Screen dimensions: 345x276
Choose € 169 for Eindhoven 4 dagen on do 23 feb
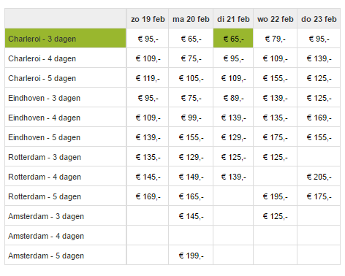click(319, 118)
